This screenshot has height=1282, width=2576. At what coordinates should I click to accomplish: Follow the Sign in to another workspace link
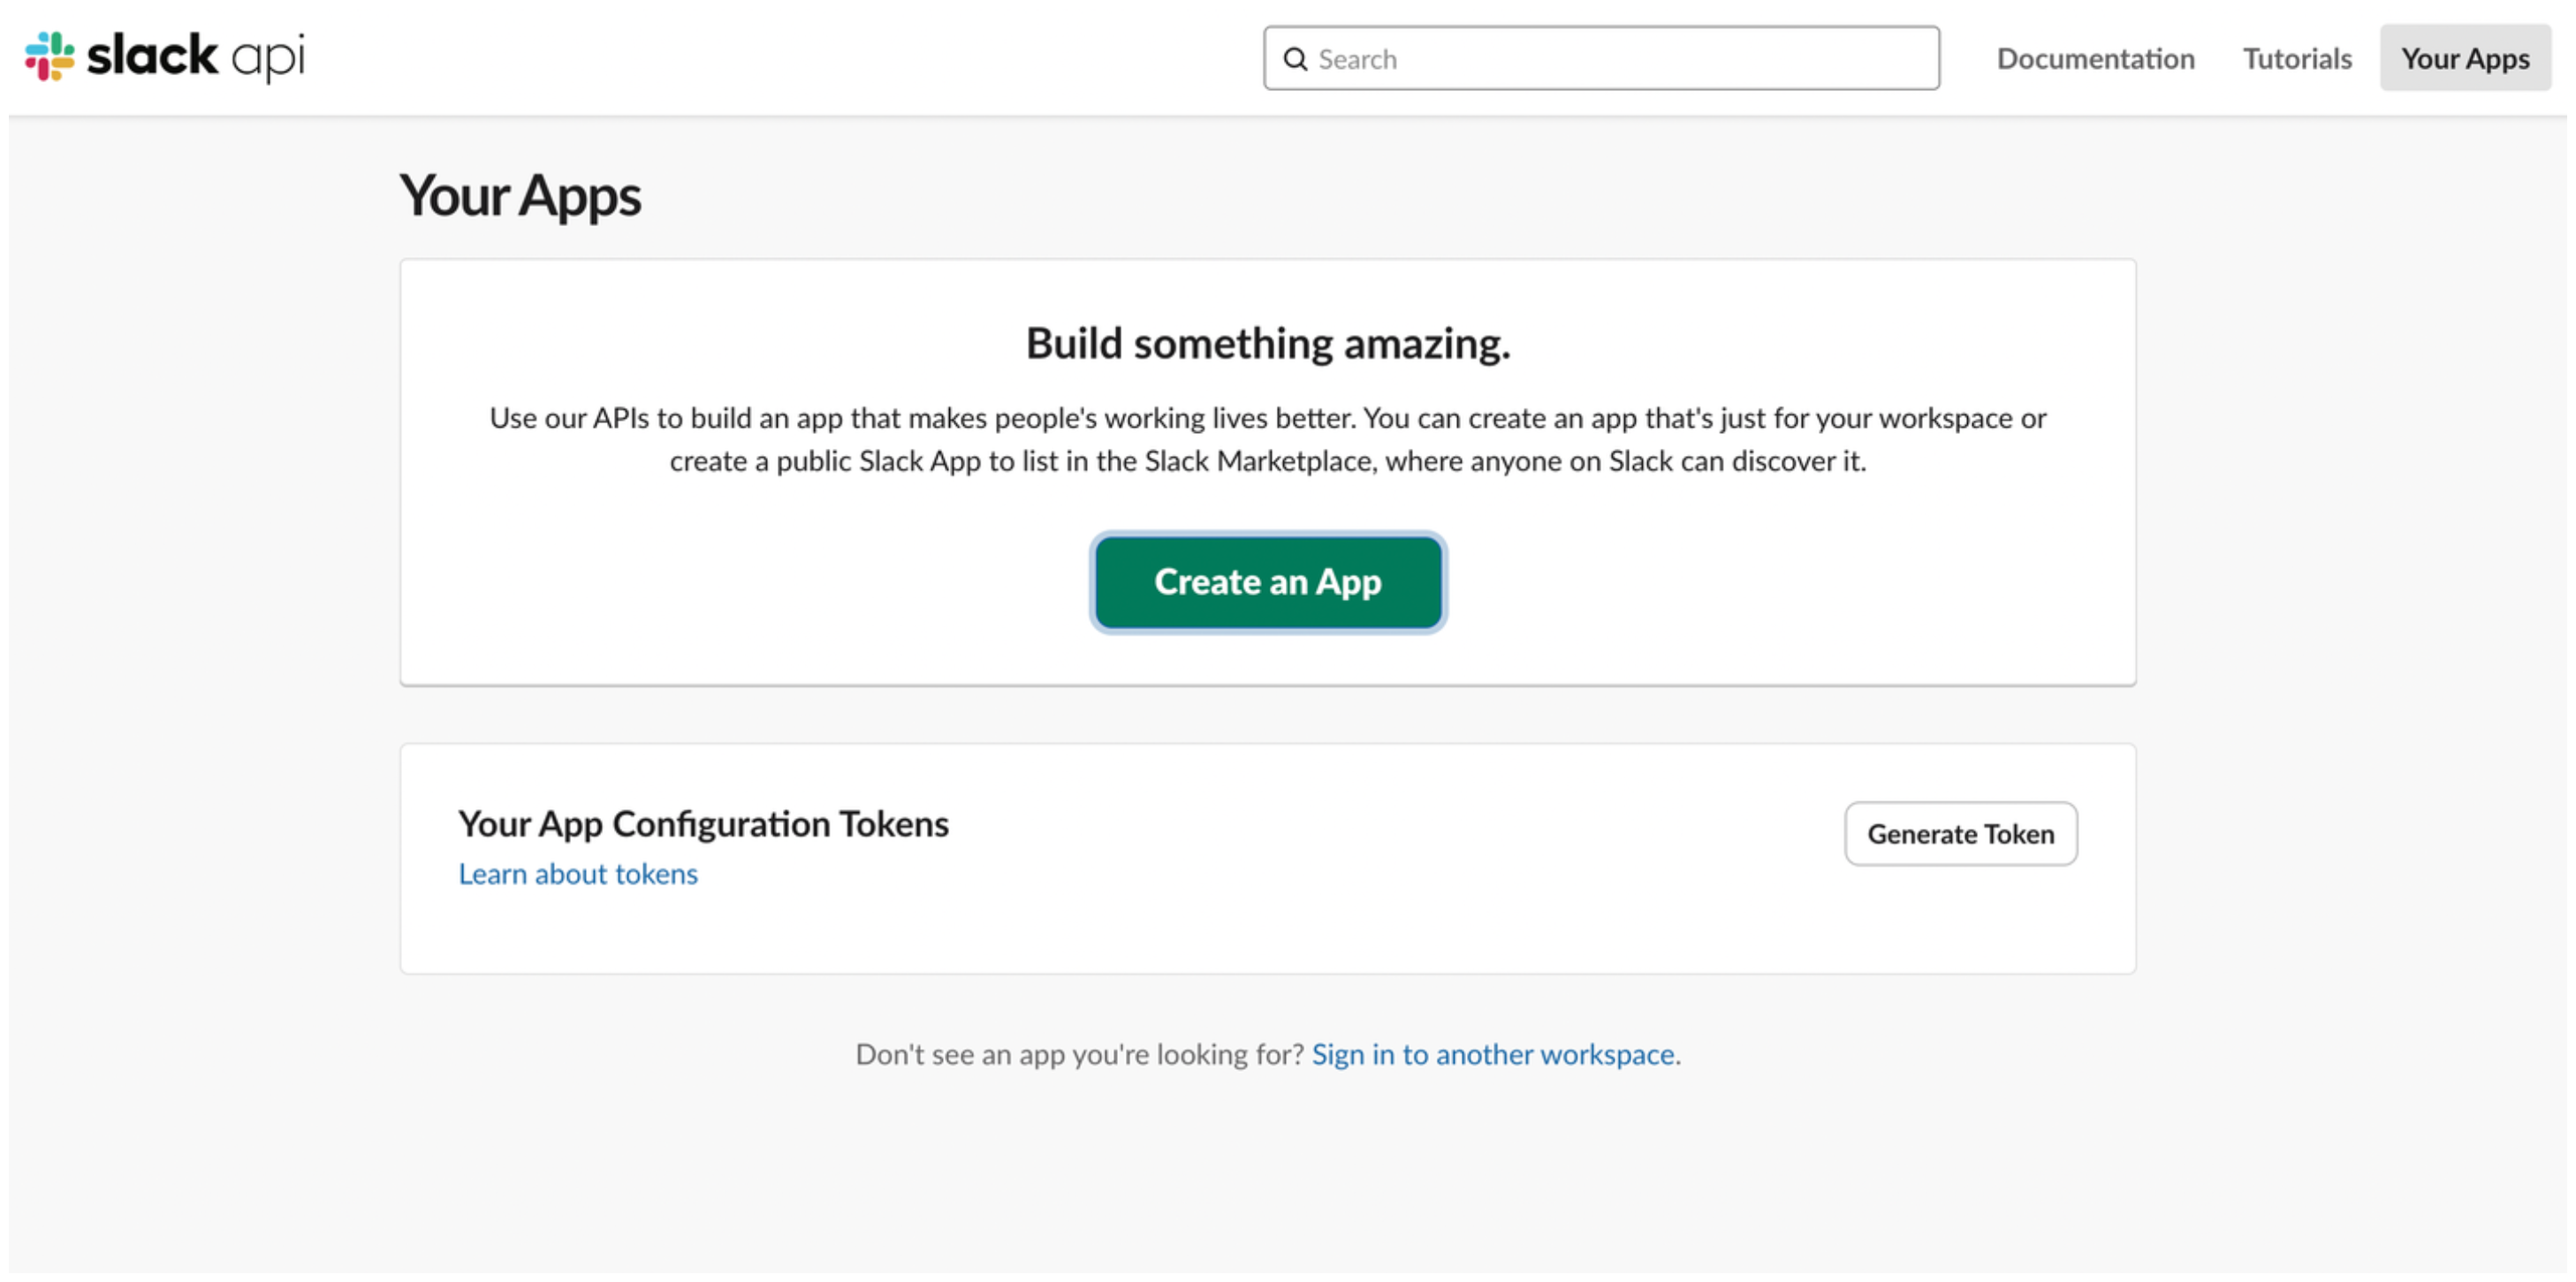click(x=1493, y=1054)
